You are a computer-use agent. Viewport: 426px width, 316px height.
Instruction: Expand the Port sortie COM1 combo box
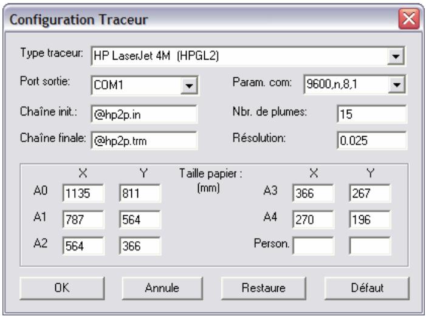[189, 86]
